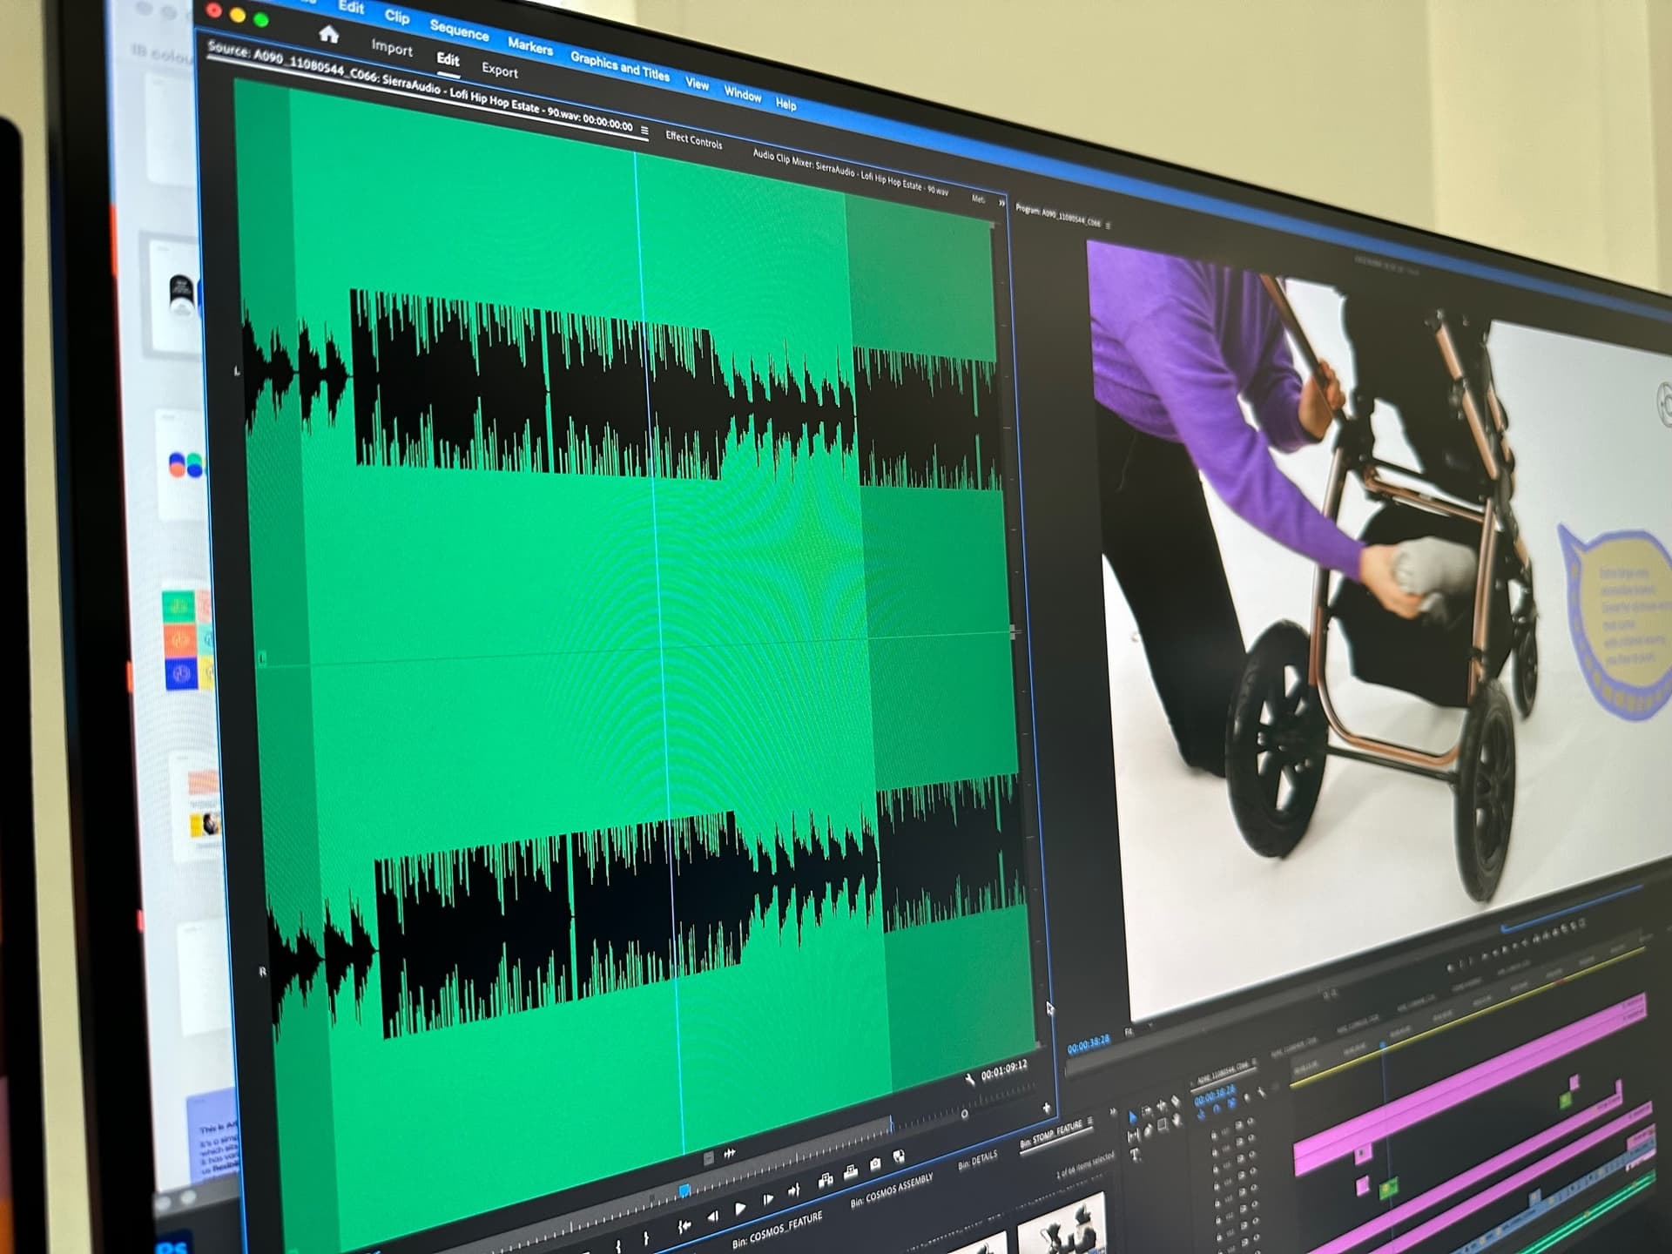
Task: Click the Export Frame camera icon
Action: coord(875,1164)
